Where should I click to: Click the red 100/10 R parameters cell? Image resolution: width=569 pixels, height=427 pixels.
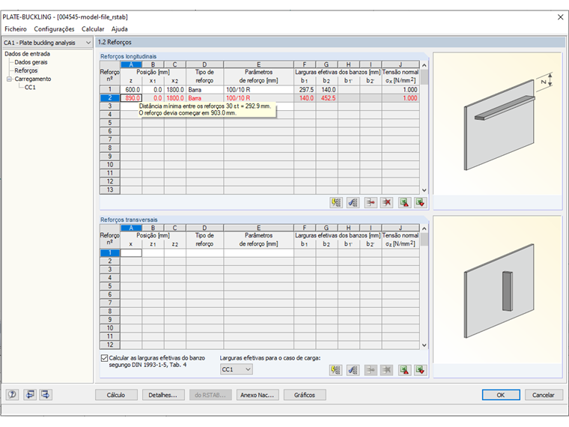[259, 98]
